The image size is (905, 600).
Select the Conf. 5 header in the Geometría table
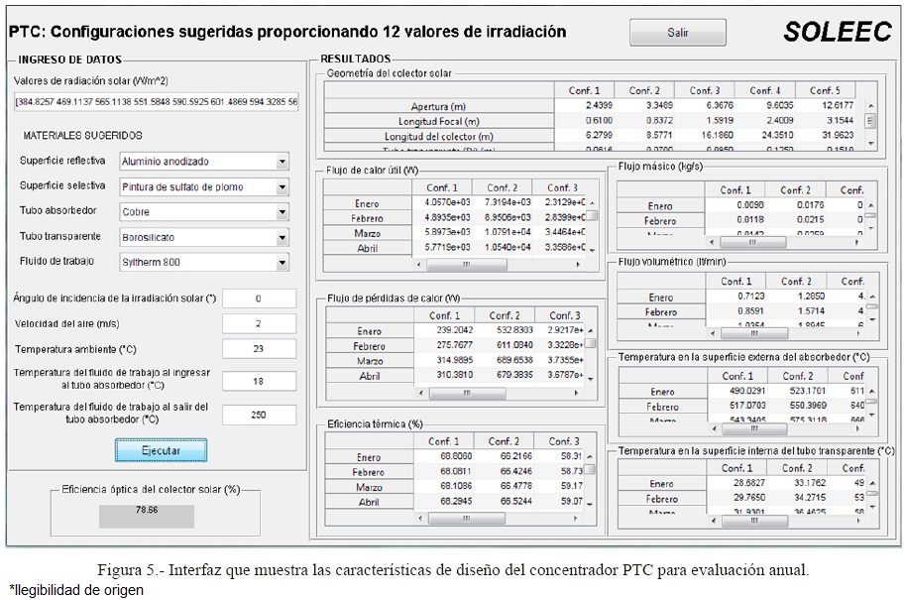(x=825, y=90)
